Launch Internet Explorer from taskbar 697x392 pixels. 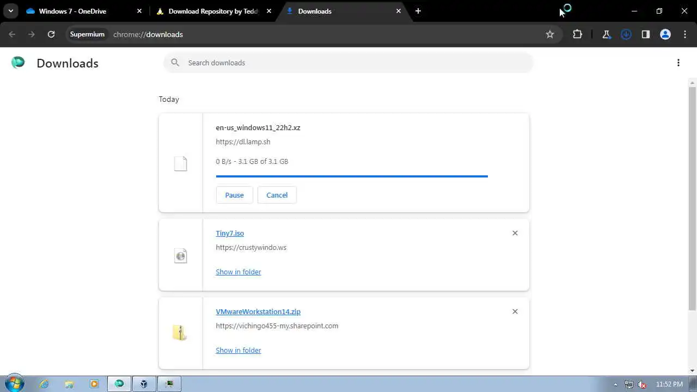pos(44,384)
